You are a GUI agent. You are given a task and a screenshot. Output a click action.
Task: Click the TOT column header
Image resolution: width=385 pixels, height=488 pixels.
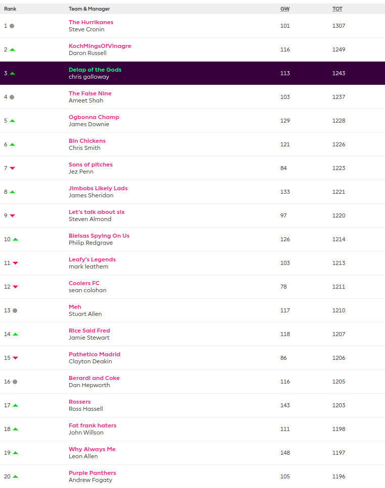pyautogui.click(x=337, y=9)
